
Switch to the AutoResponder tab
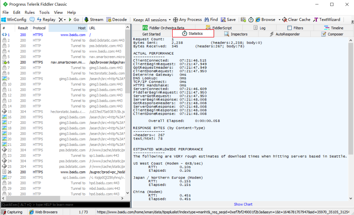click(x=284, y=34)
